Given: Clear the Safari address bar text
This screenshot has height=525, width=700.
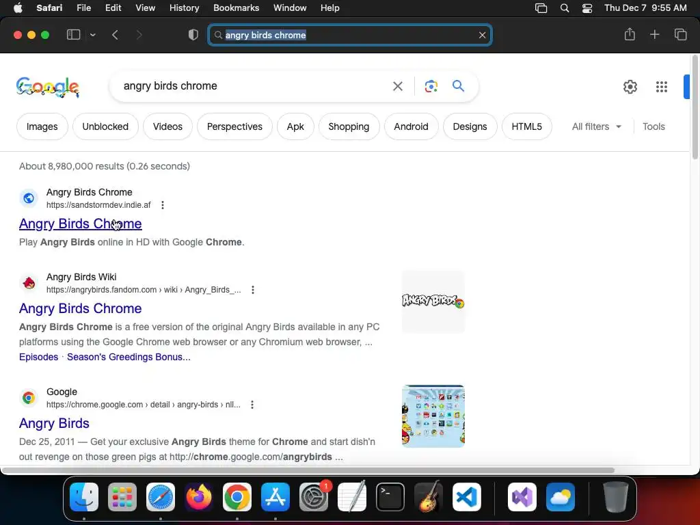Looking at the screenshot, I should coord(482,35).
